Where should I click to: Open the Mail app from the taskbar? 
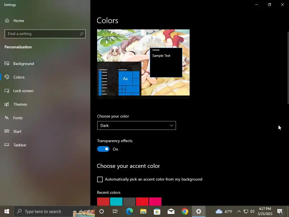tap(171, 211)
